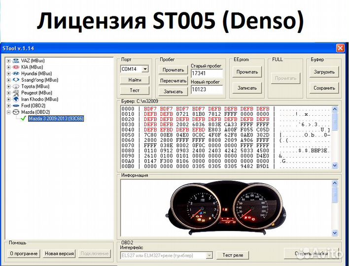Click hex value 7C80 in row 0050
Screen dimensions: 349x266
[x=150, y=135]
